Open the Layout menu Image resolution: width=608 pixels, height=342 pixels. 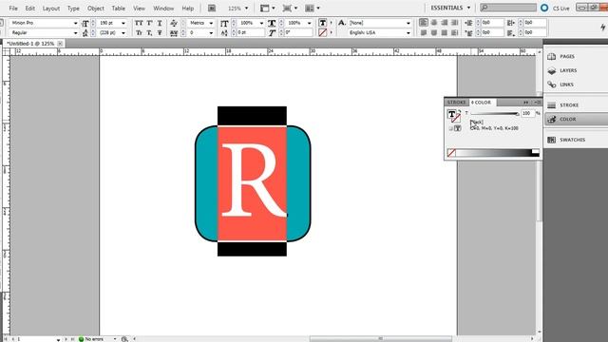pos(50,9)
